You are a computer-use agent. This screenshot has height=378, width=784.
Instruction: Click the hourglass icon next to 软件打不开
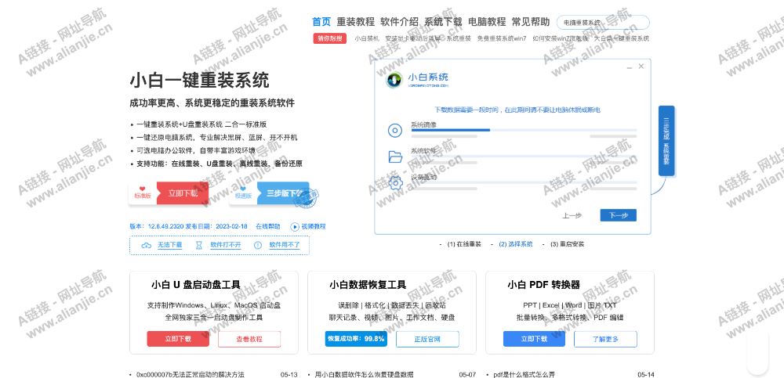199,245
